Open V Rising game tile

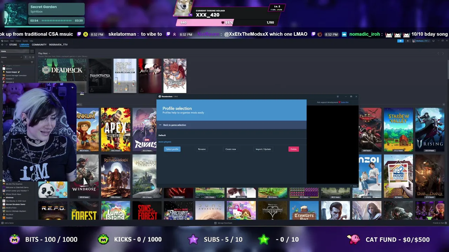point(430,129)
